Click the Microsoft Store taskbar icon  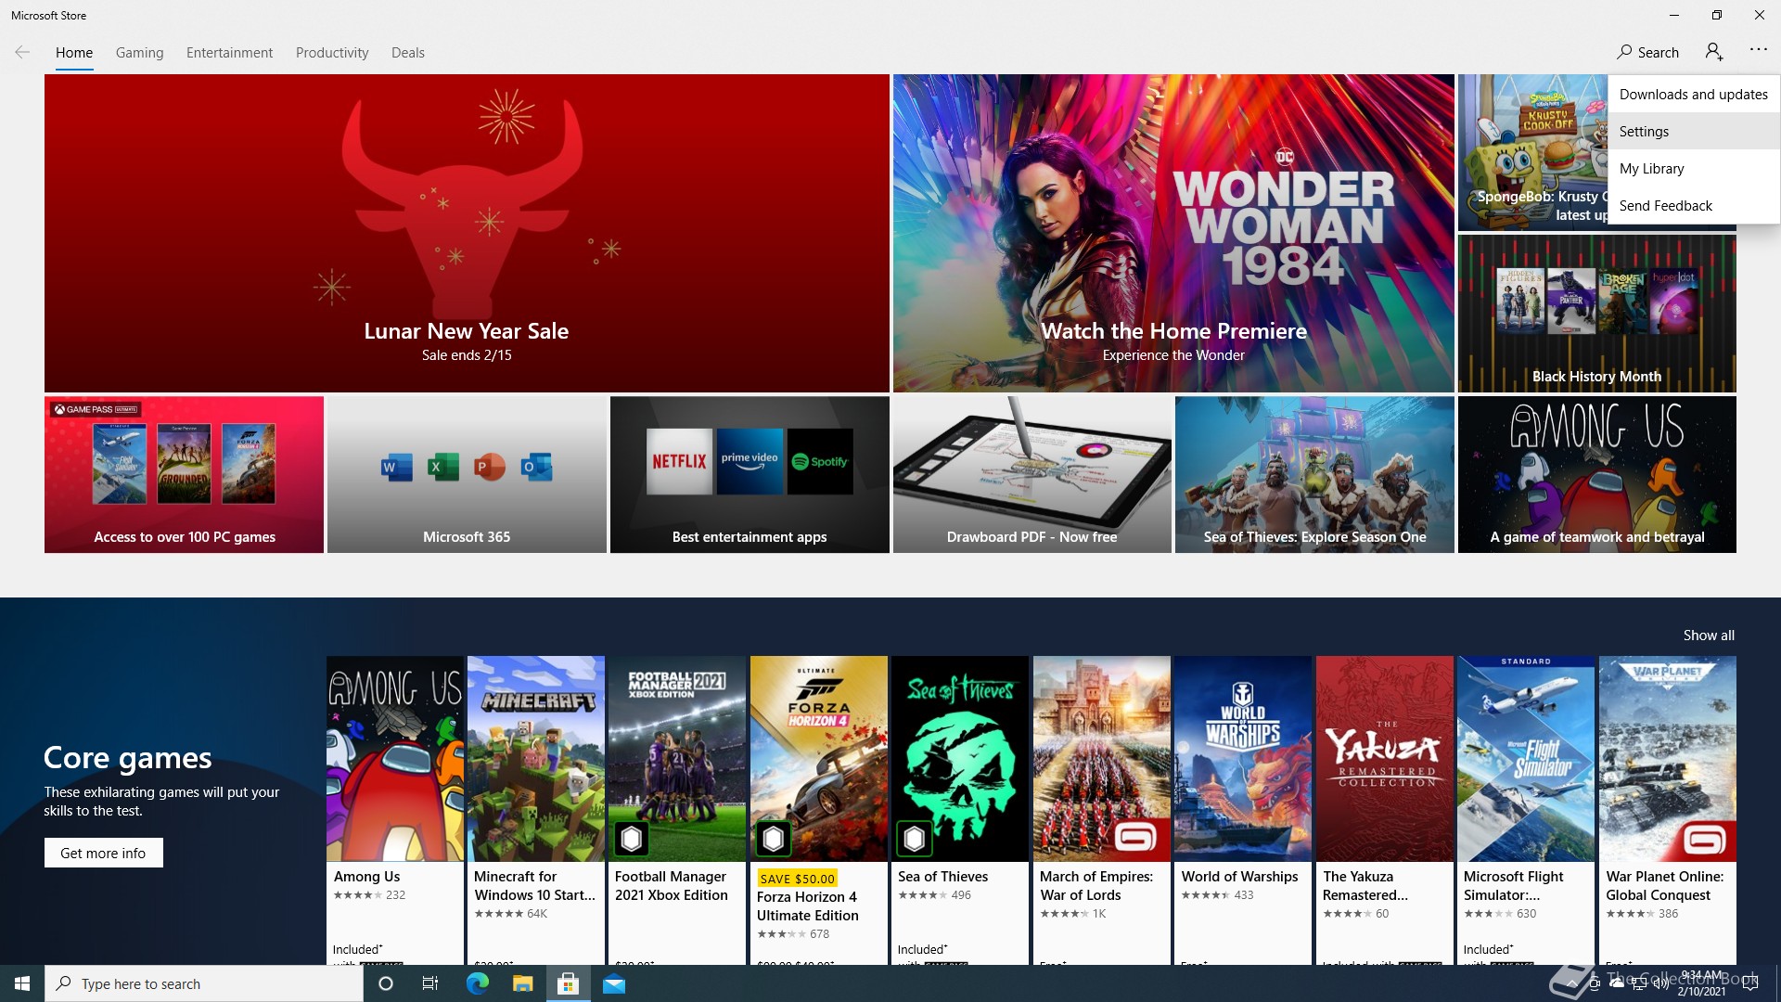(568, 983)
